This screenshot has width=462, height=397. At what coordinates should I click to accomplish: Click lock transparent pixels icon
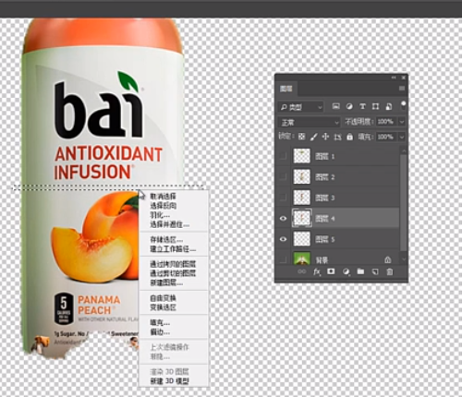click(302, 137)
